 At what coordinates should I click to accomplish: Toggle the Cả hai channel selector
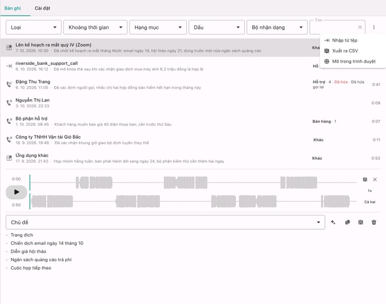tap(370, 202)
